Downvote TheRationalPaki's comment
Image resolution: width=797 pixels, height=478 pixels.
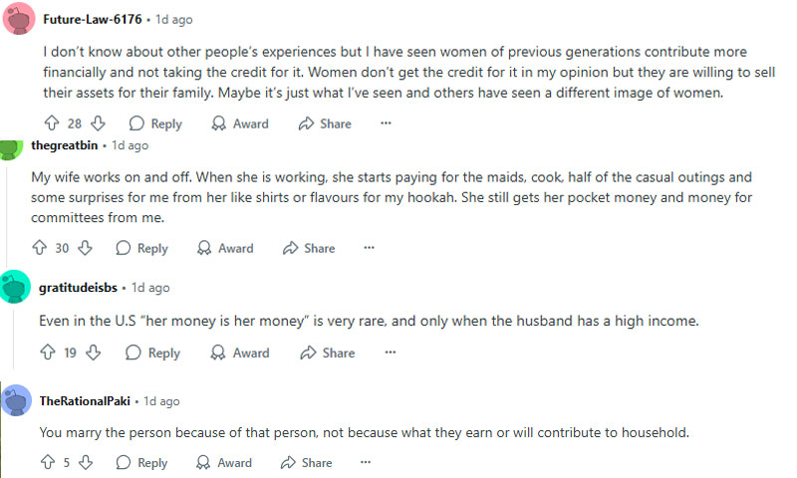tap(86, 462)
